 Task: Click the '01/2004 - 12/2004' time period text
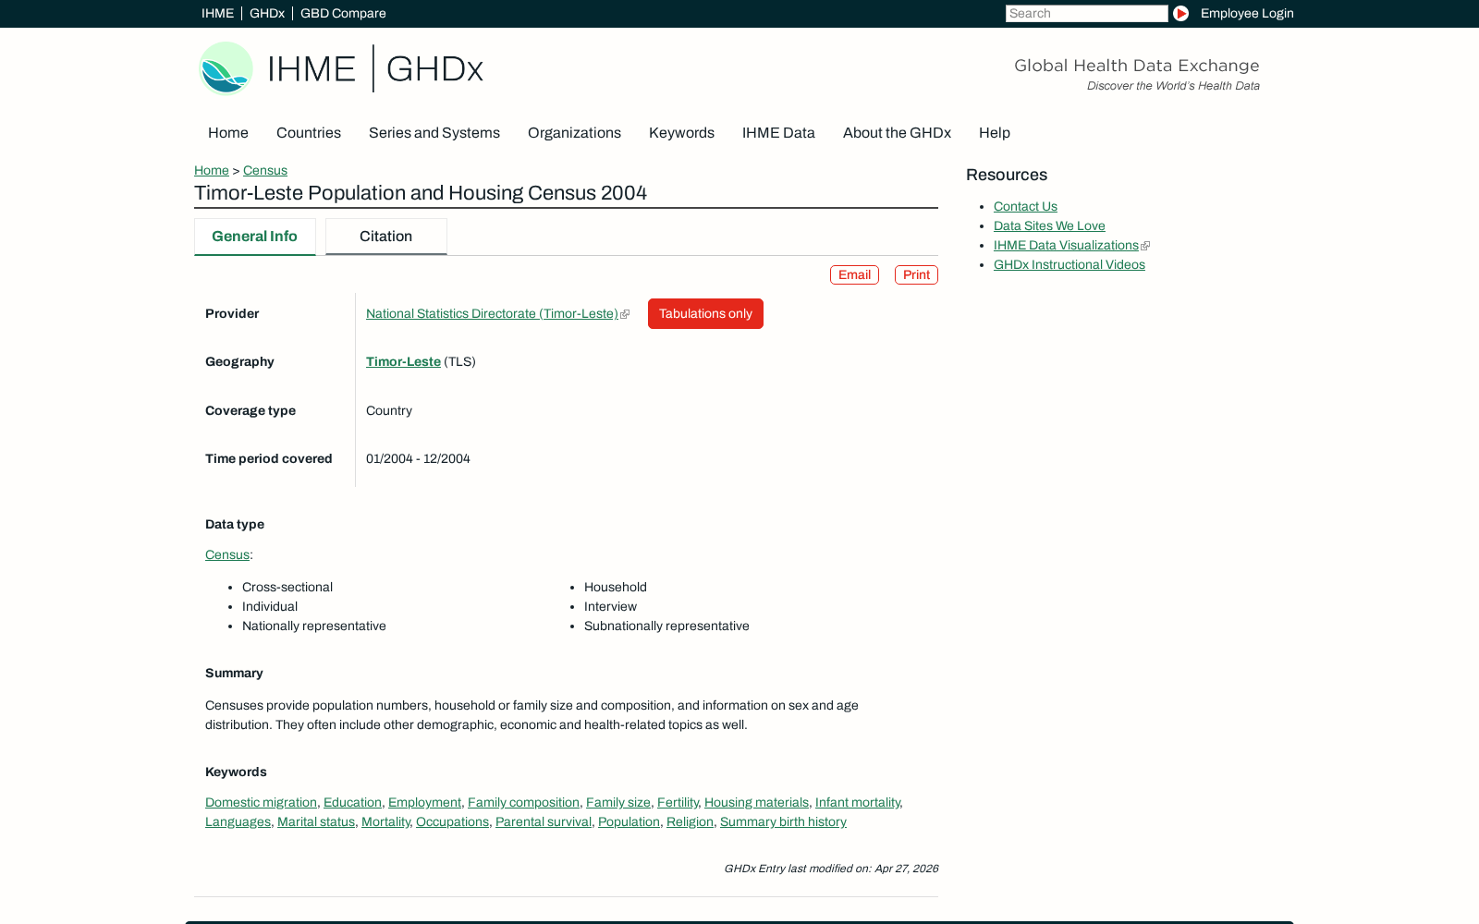pos(418,458)
